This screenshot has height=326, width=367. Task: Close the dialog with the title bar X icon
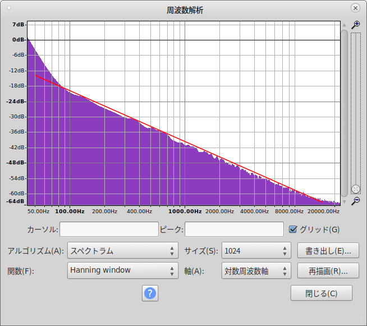click(x=355, y=8)
